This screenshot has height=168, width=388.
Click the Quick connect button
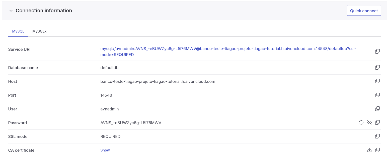click(x=364, y=11)
